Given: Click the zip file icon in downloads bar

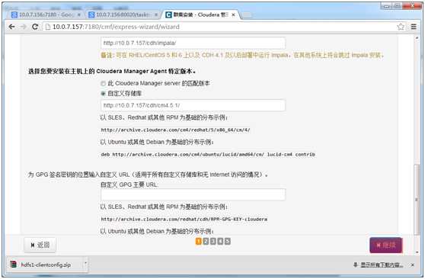Looking at the screenshot, I should coord(13,265).
